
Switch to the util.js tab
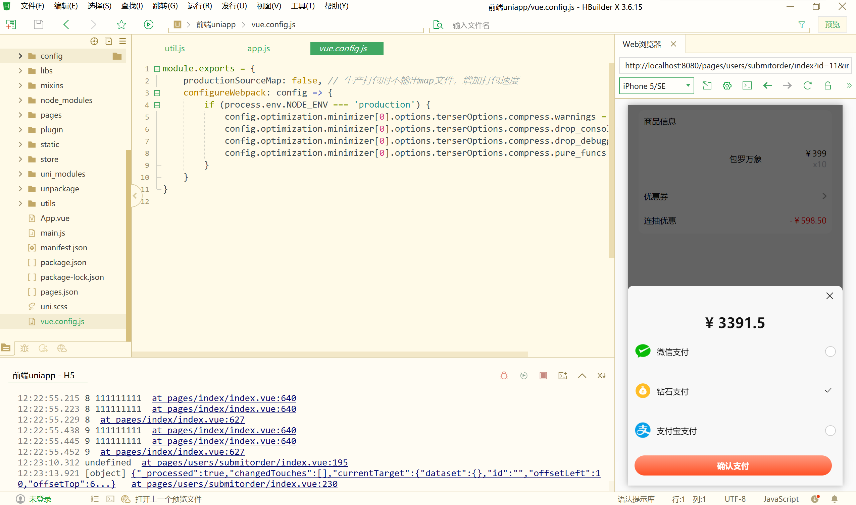pyautogui.click(x=174, y=48)
